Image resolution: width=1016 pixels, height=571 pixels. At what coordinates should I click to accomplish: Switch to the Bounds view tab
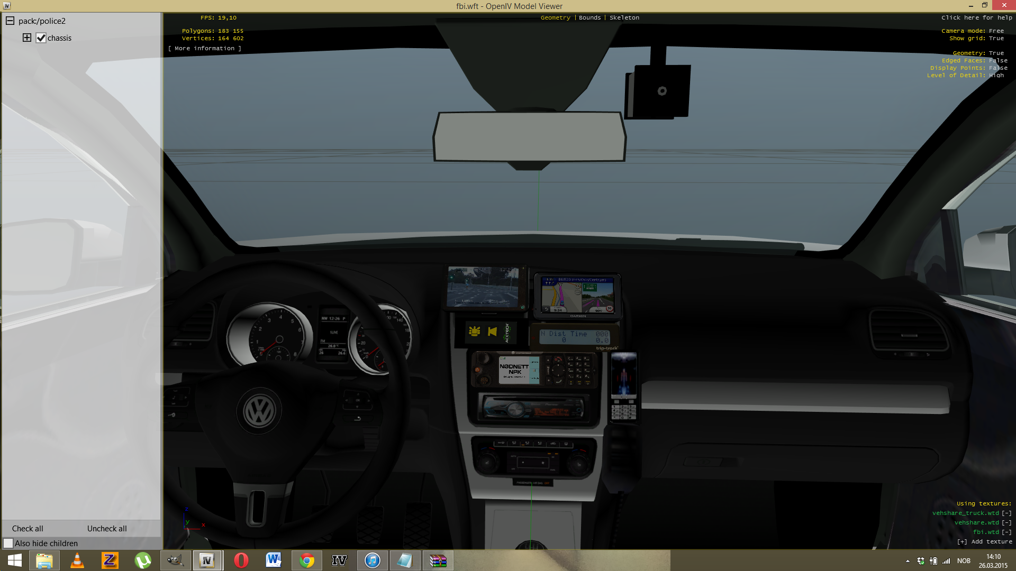coord(589,17)
